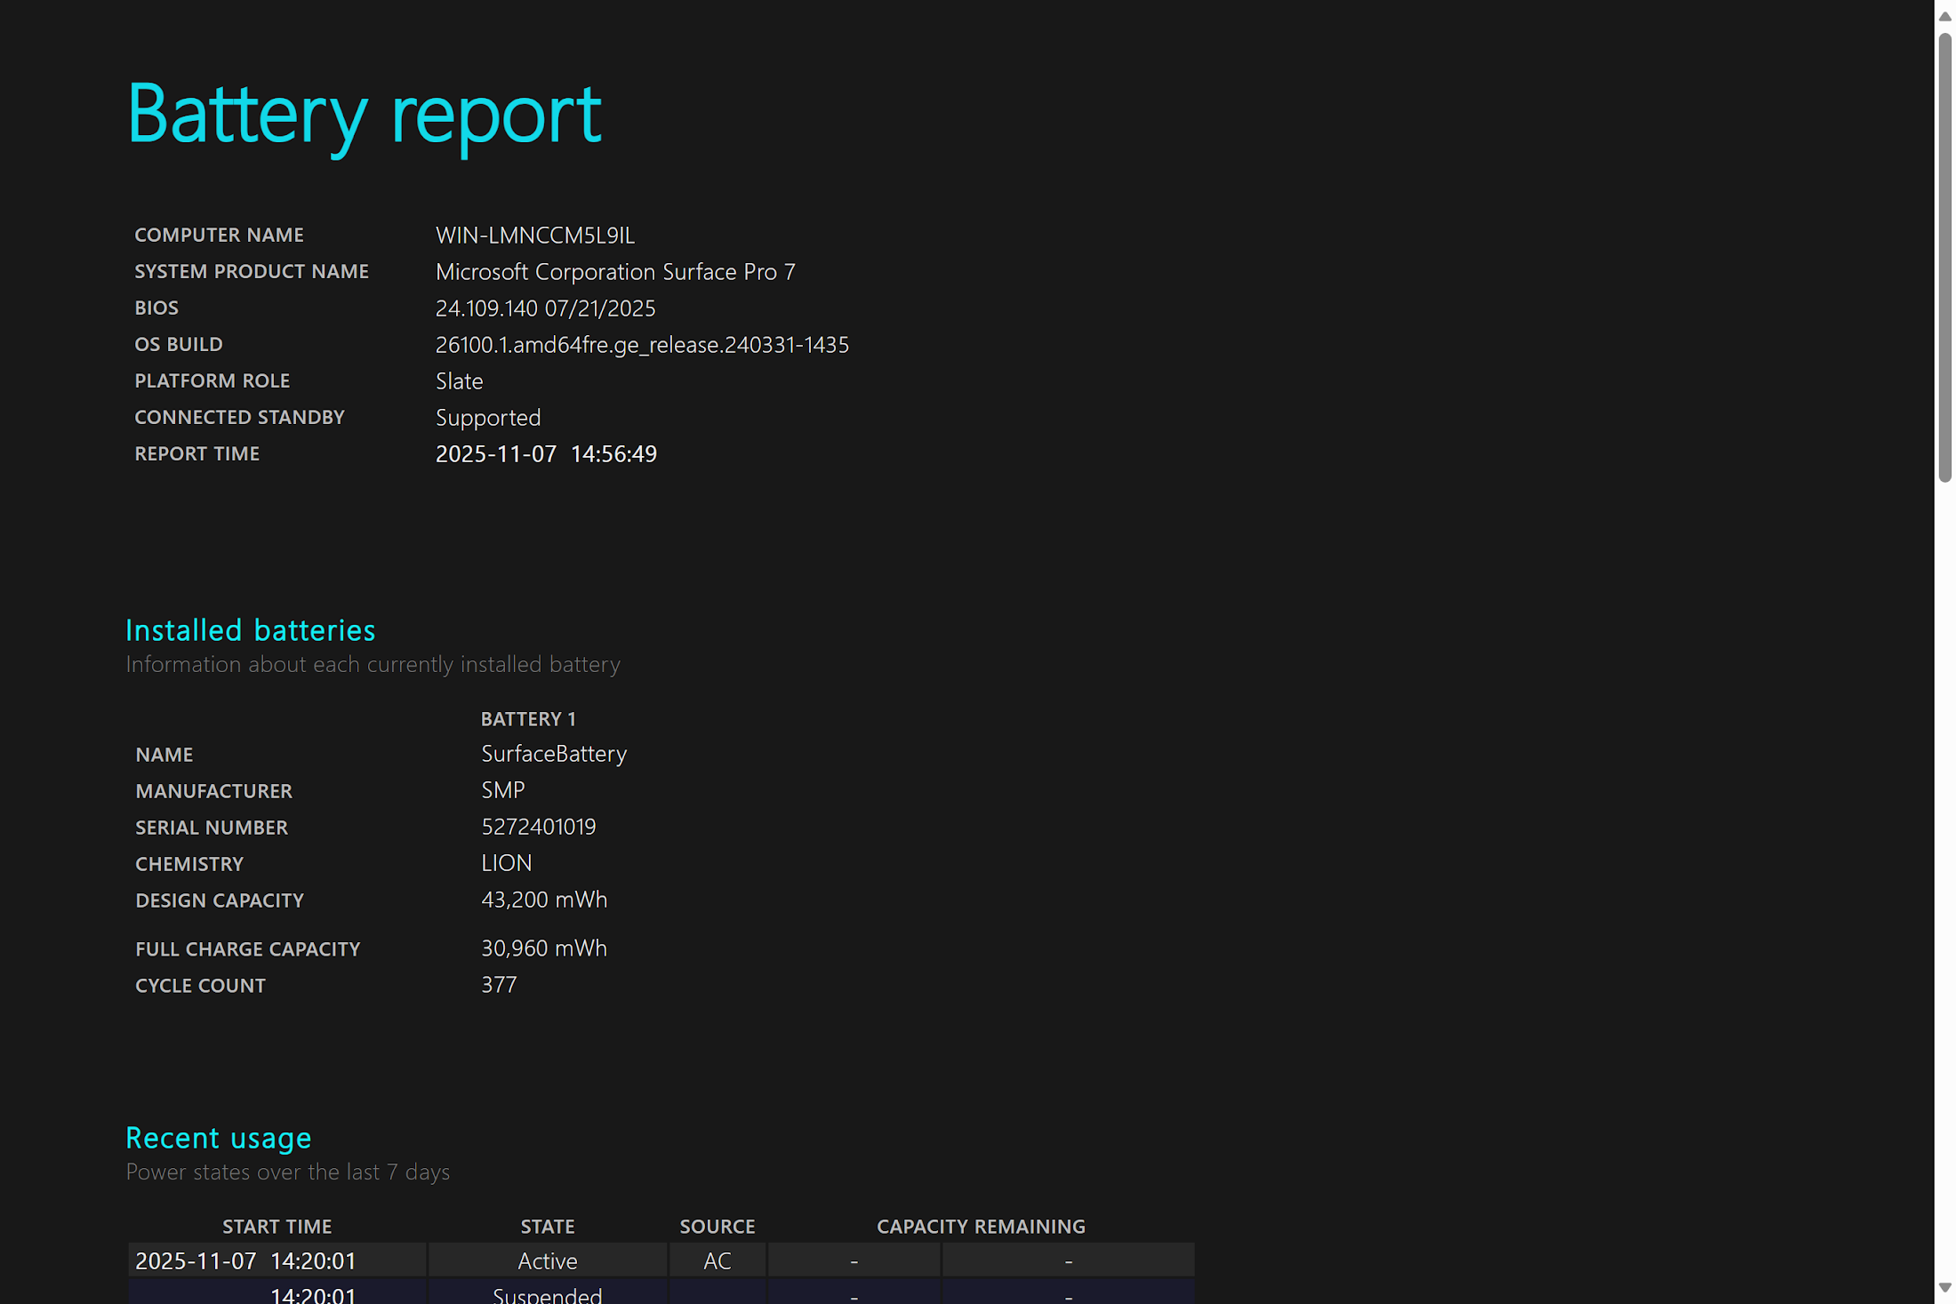
Task: Click the AC source table cell
Action: pos(717,1261)
